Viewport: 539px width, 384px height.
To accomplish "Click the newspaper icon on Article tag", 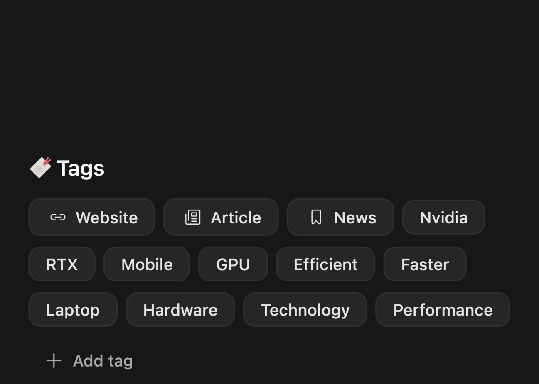I will tap(193, 217).
